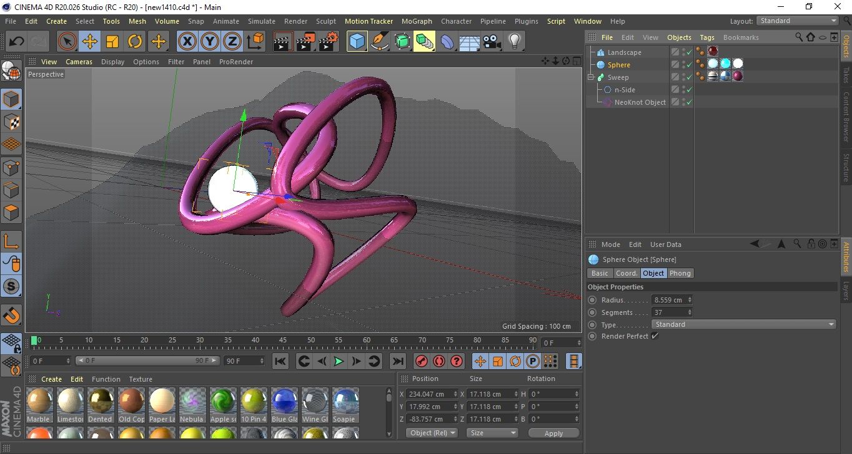Switch to the Coord. tab in Attributes
This screenshot has width=852, height=454.
coord(626,273)
